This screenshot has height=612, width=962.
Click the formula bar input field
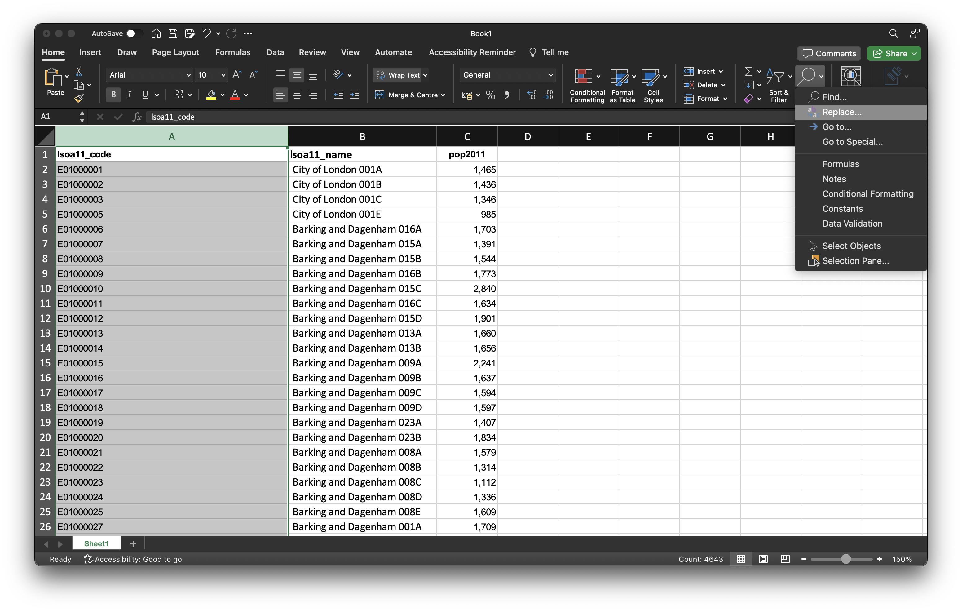(439, 117)
